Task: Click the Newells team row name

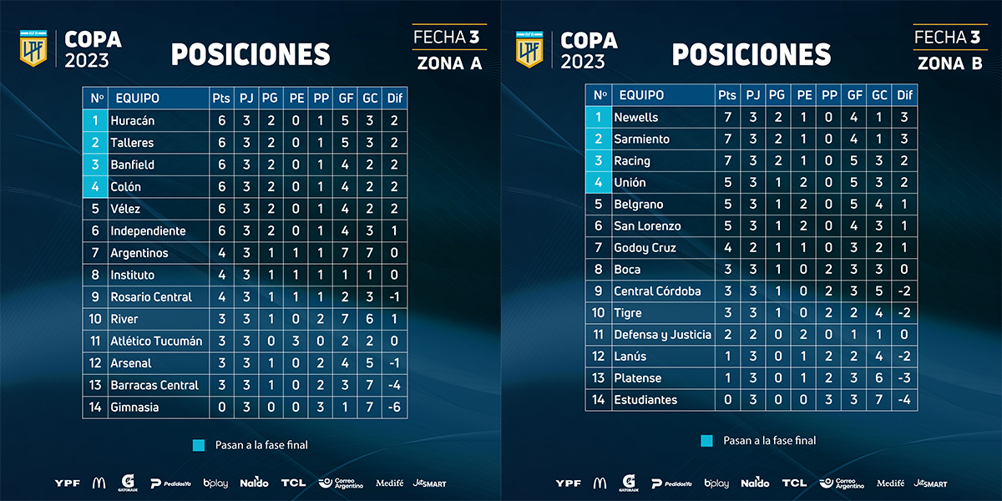Action: pos(636,118)
